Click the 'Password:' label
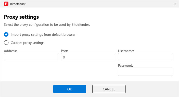 [125, 66]
